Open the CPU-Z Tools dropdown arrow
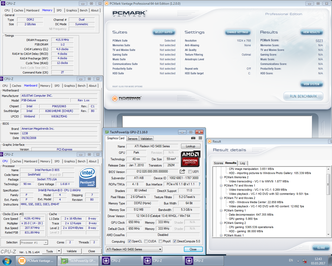This screenshot has height=266, width=332. tap(59, 251)
